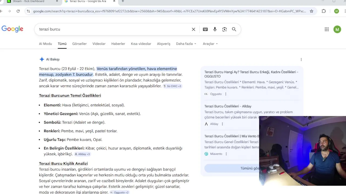This screenshot has width=346, height=194.
Task: Go forward in browser history
Action: tap(9, 11)
